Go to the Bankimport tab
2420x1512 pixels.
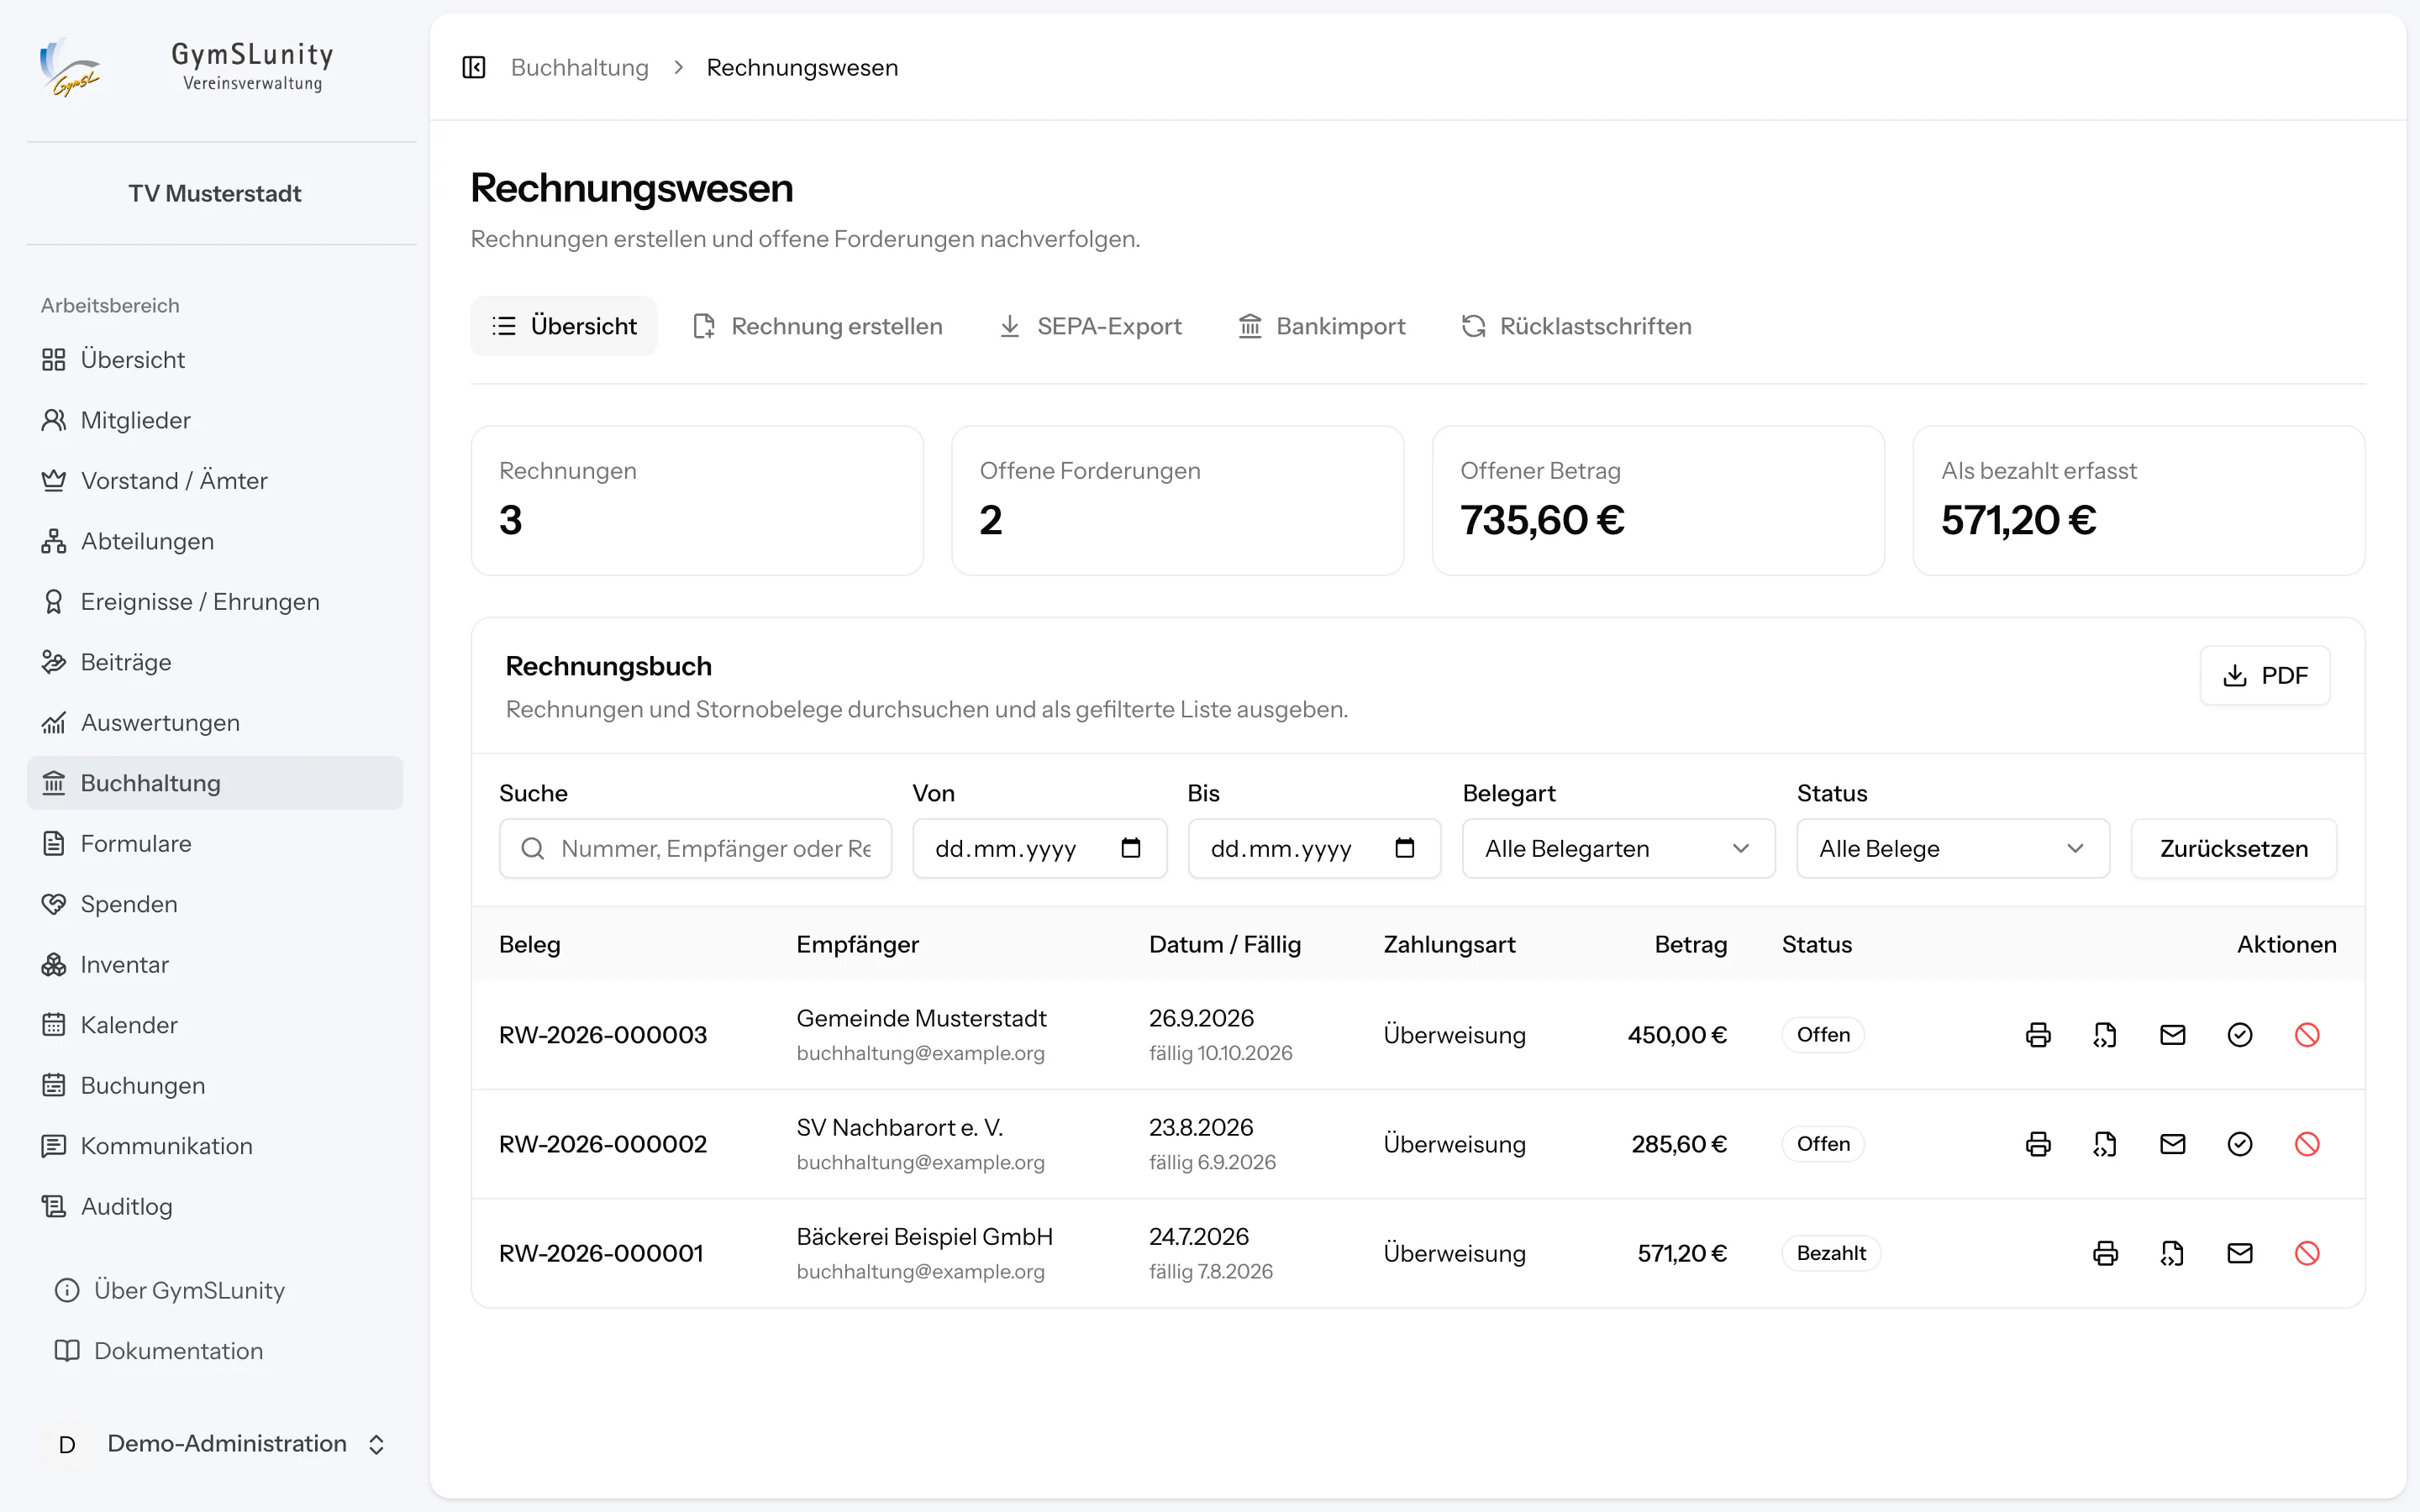point(1321,326)
